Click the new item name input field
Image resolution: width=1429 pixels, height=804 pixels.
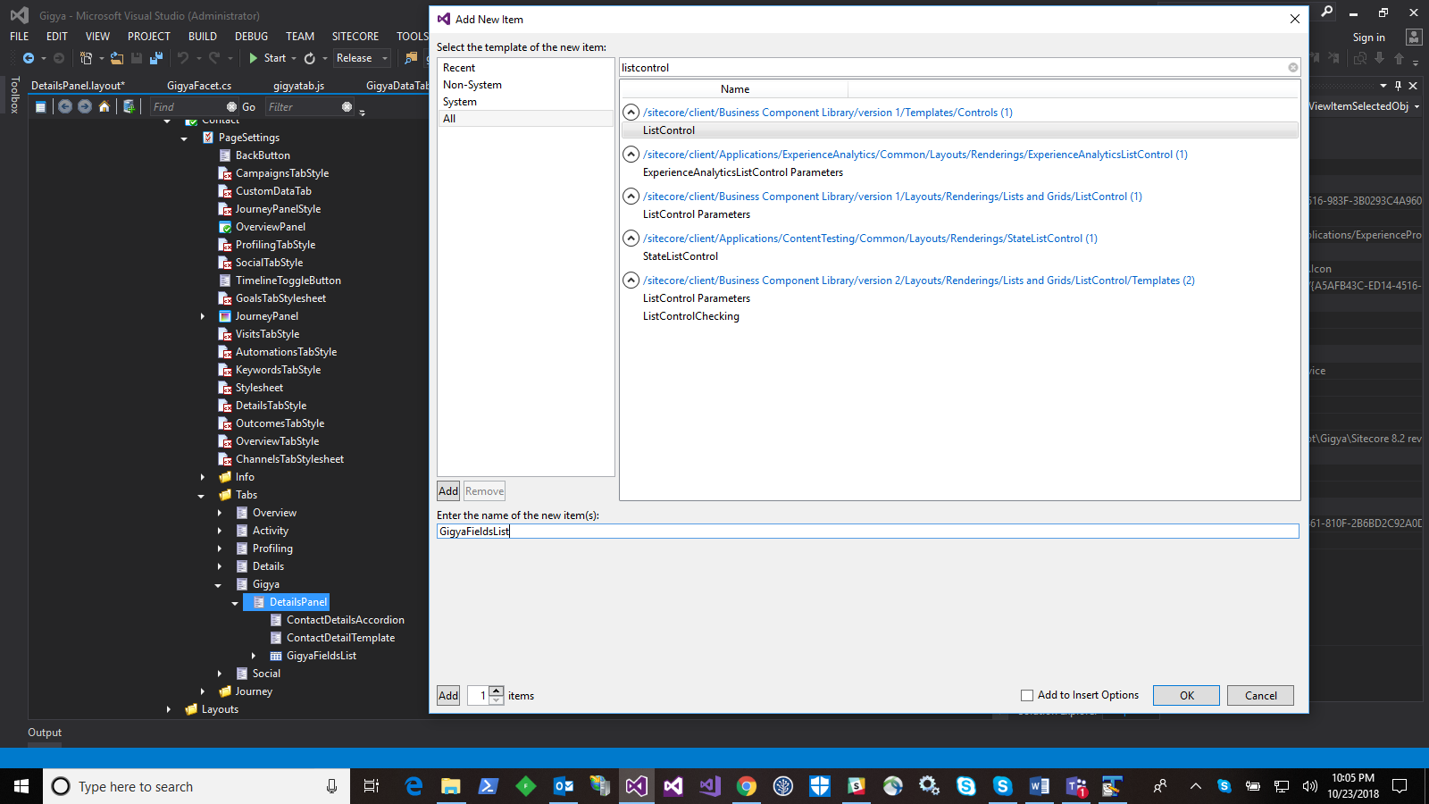(x=867, y=531)
